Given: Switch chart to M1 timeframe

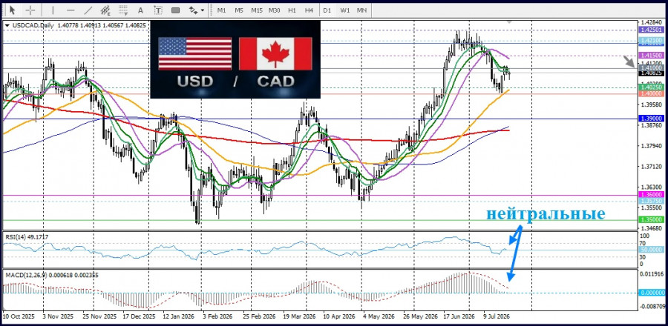Looking at the screenshot, I should pyautogui.click(x=221, y=10).
